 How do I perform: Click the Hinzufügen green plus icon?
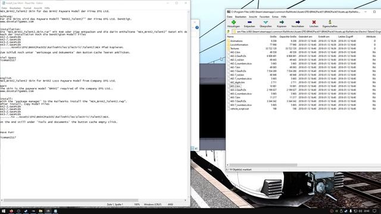(x=233, y=23)
